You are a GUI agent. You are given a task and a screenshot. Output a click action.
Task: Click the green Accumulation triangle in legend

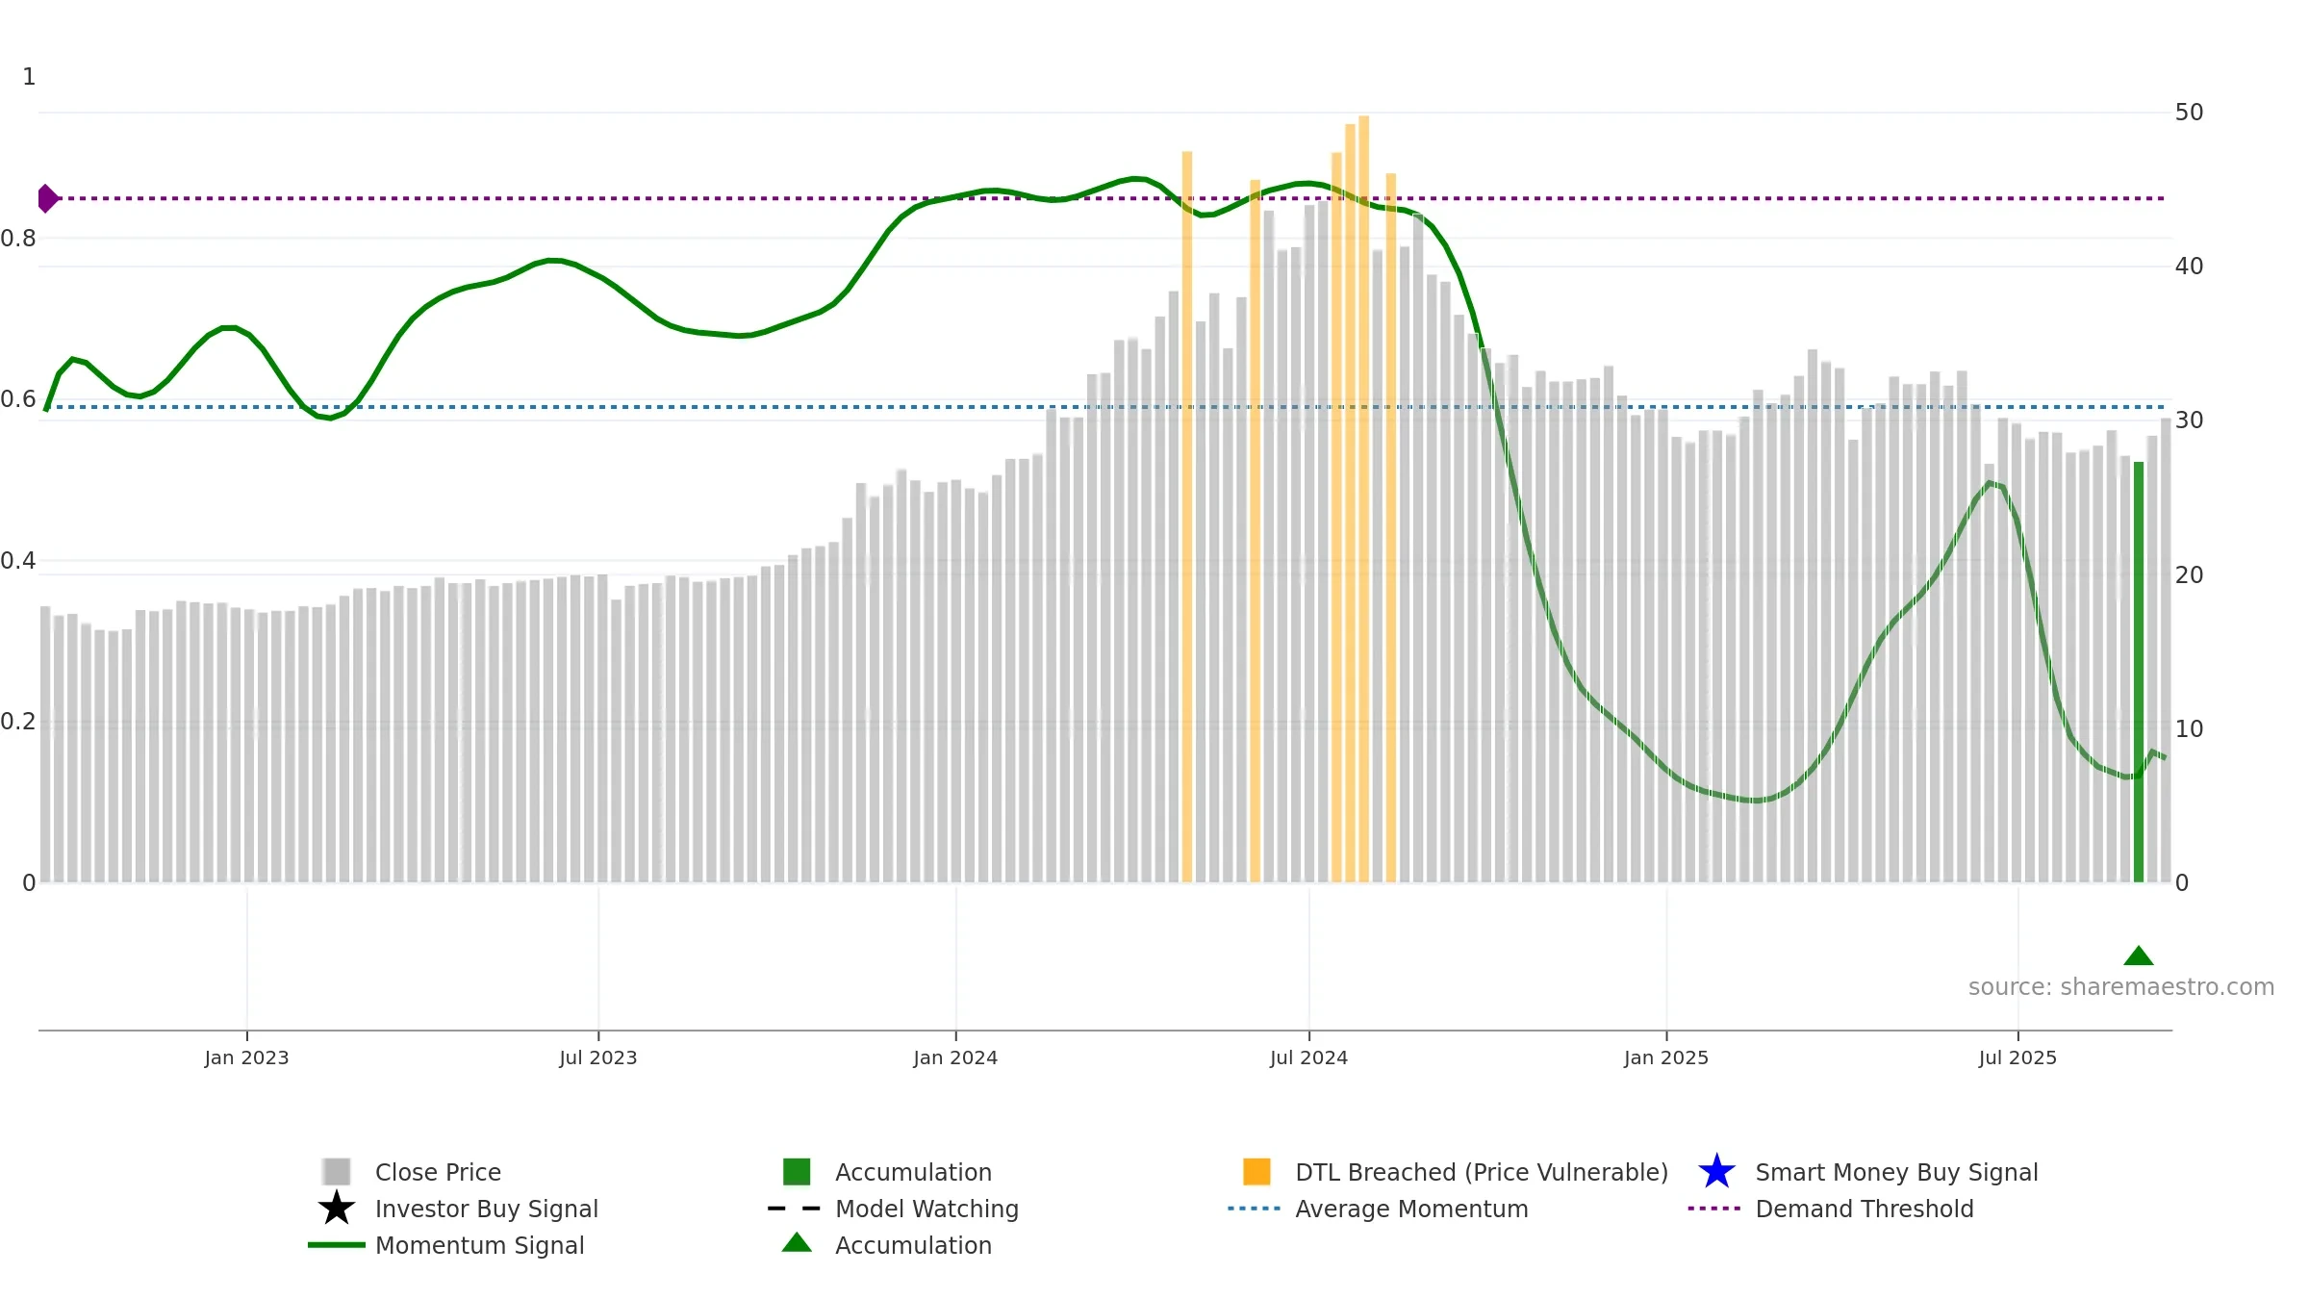click(x=797, y=1242)
